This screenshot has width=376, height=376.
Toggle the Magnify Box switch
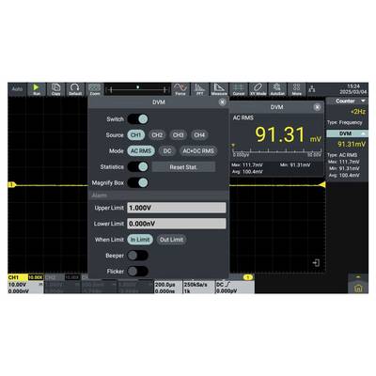point(137,182)
